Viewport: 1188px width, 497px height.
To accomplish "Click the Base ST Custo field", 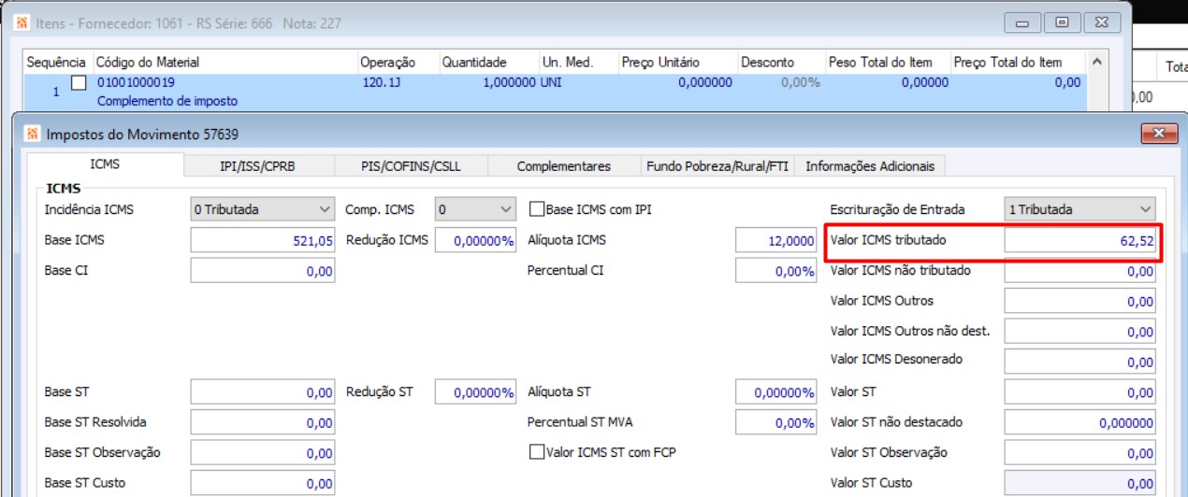I will pos(262,483).
